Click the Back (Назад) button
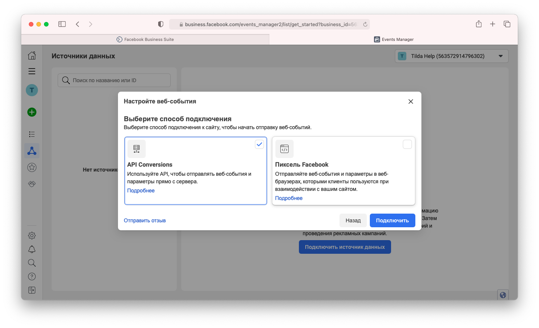 pos(353,220)
